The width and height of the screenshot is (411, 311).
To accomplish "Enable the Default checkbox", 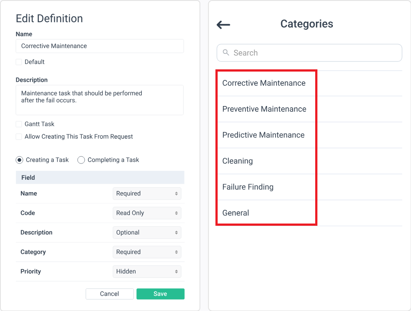I will [x=19, y=62].
